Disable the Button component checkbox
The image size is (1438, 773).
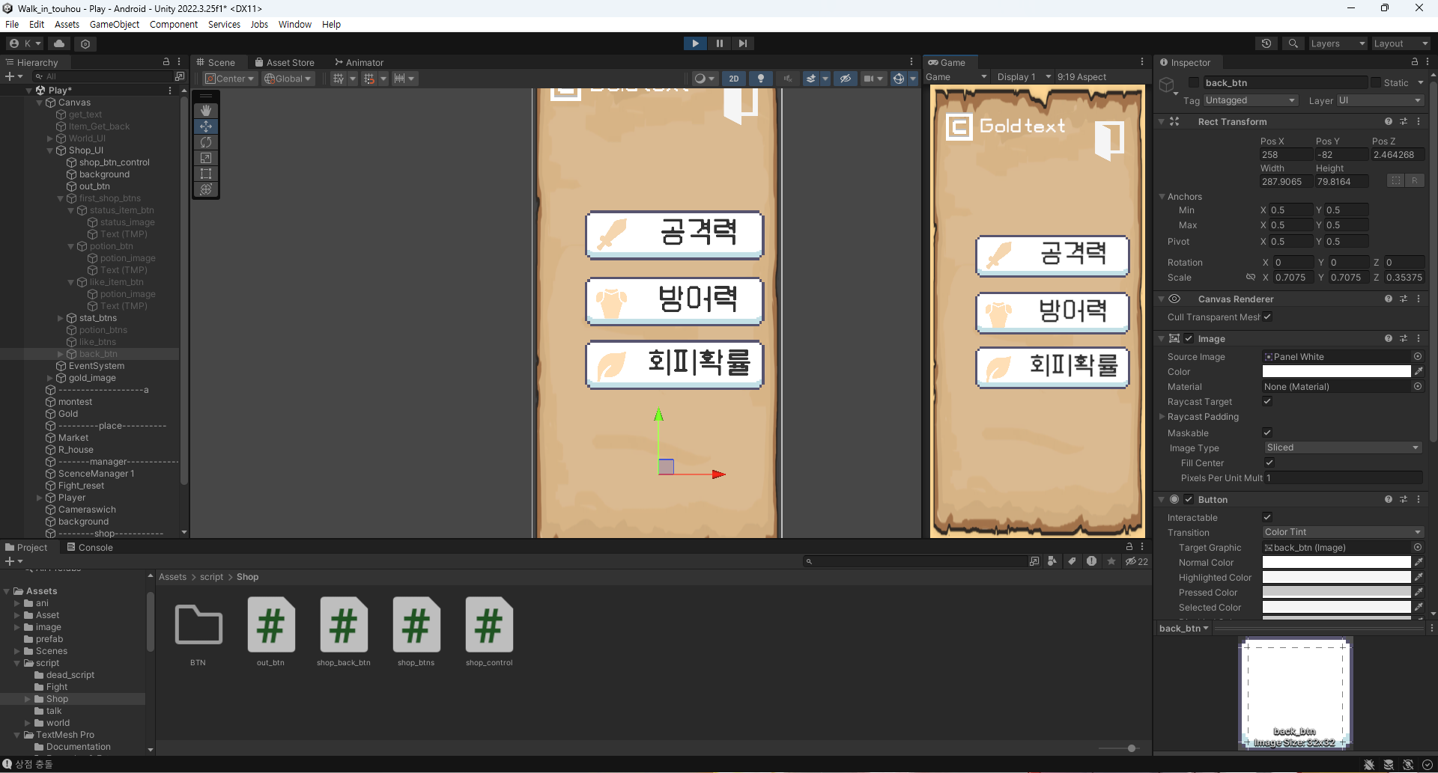(x=1189, y=499)
